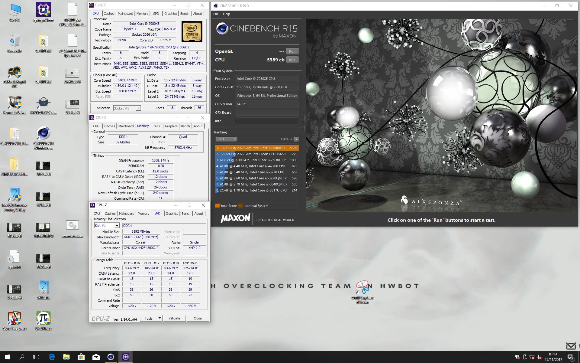Screen dimensions: 580x363
Task: Open the Ce PC desktop icon
Action: pos(14,12)
